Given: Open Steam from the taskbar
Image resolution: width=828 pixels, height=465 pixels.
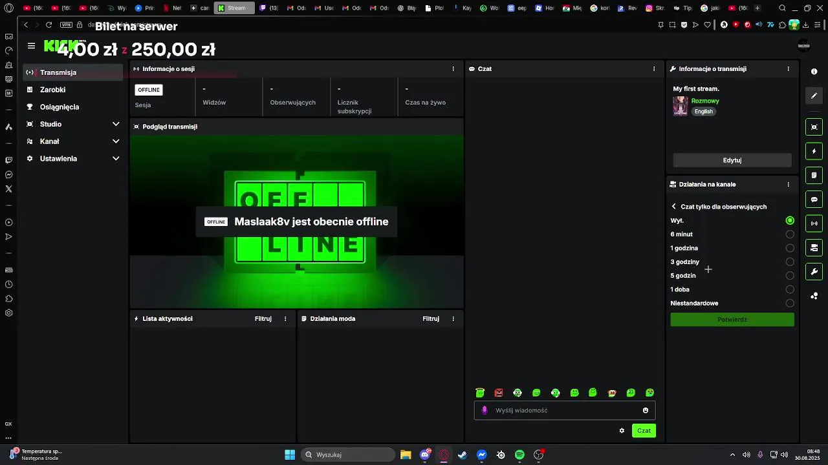Looking at the screenshot, I should [463, 455].
